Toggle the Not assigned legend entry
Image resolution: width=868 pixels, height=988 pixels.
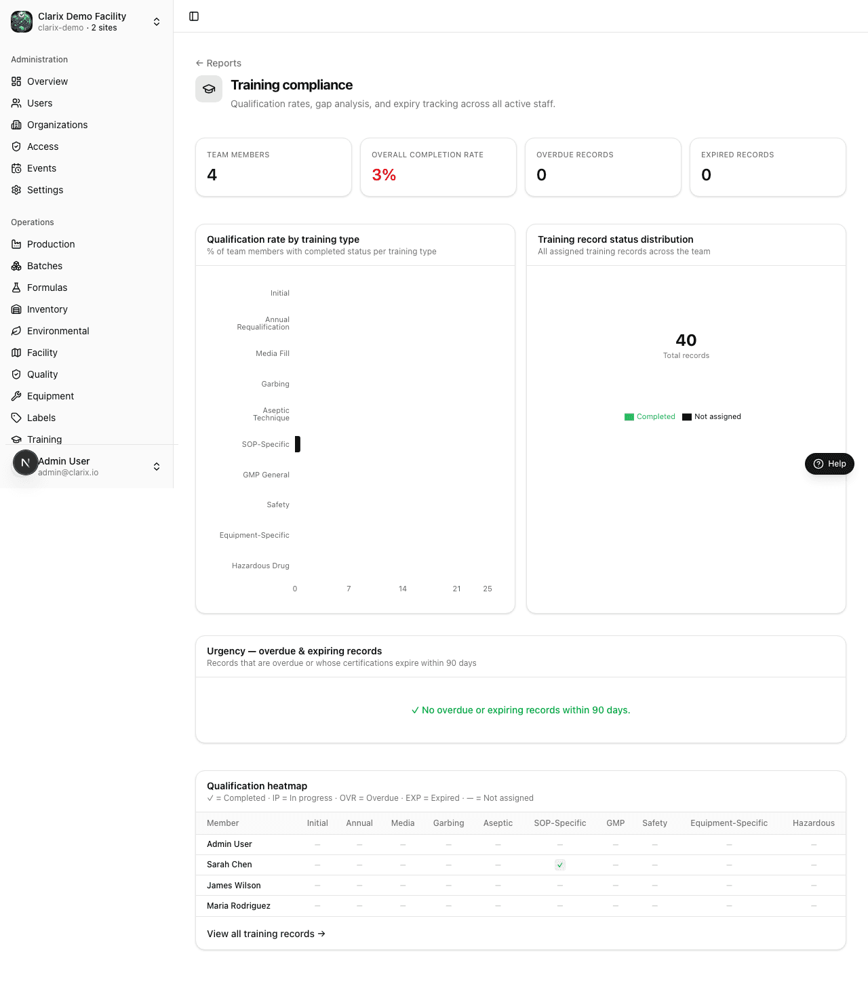(x=711, y=417)
